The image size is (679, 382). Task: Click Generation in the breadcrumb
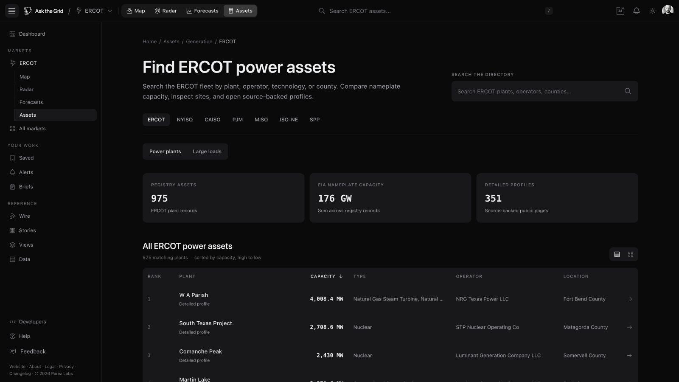coord(199,42)
